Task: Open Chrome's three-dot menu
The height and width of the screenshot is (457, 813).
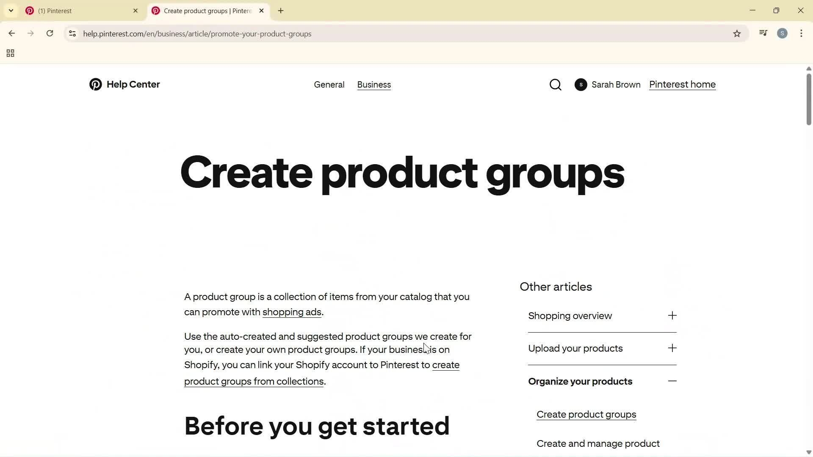Action: (801, 33)
